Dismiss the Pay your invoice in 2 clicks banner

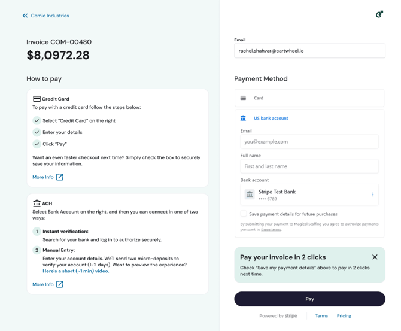[375, 257]
